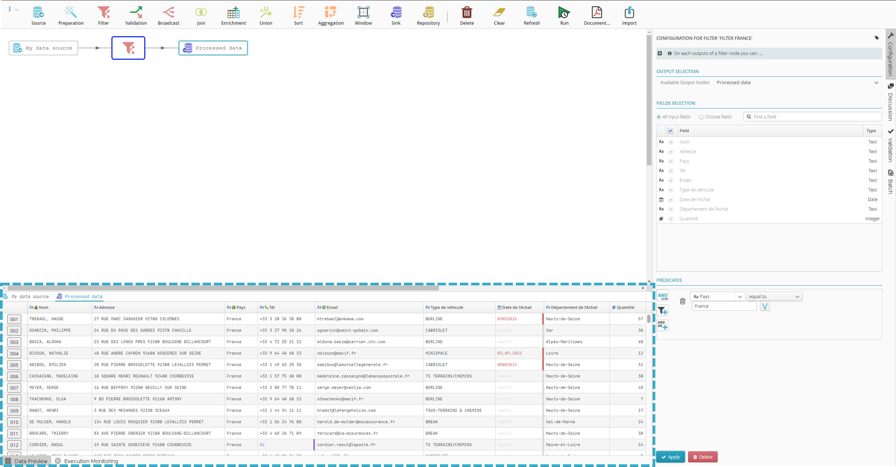Screen dimensions: 896x467
Task: Toggle the Pays field checkbox
Action: tap(671, 161)
